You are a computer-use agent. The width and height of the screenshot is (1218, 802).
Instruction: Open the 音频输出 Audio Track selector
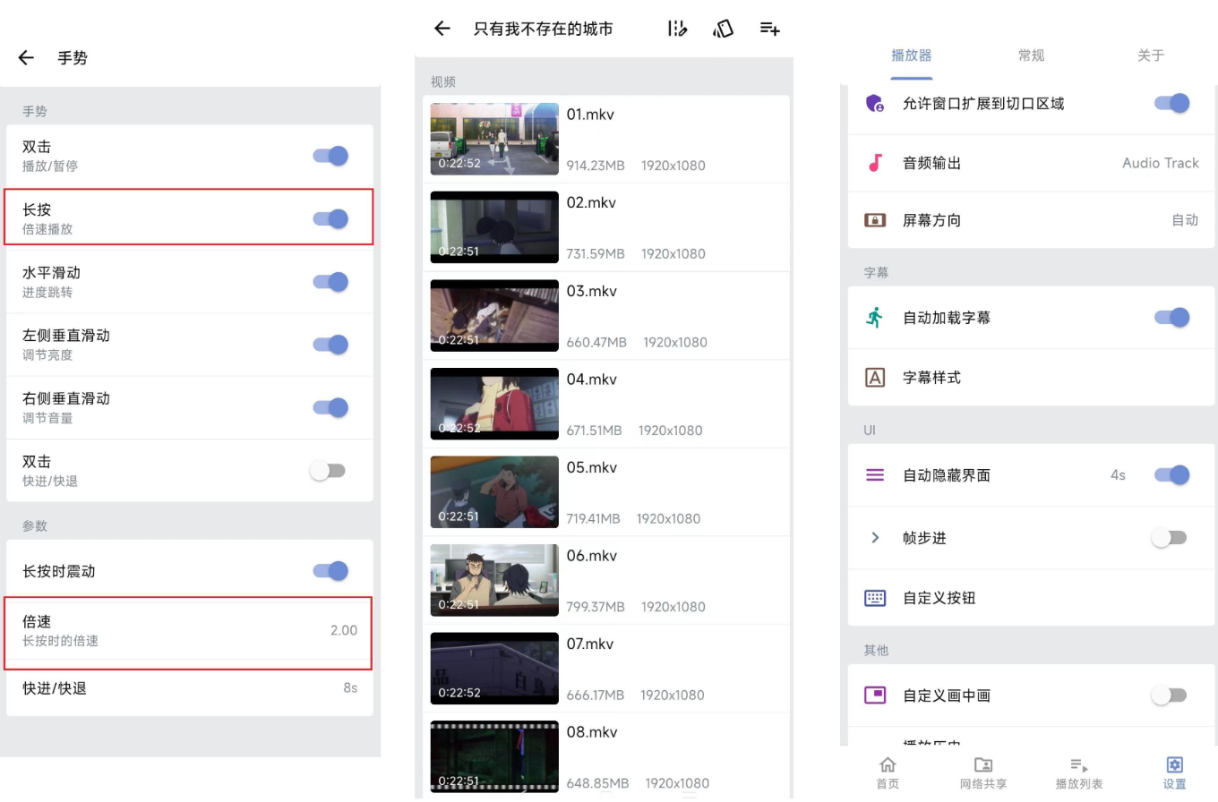point(1030,163)
